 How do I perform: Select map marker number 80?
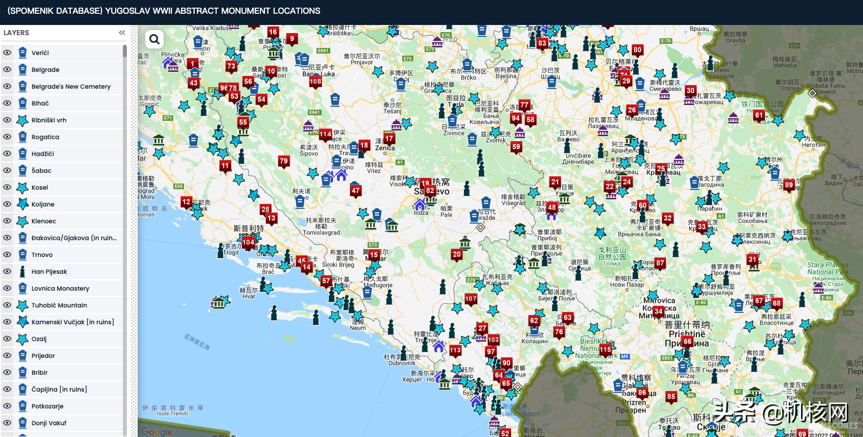tap(637, 50)
